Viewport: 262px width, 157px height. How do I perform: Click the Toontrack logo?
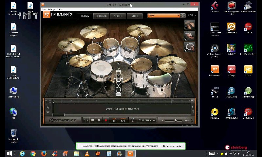[x=63, y=120]
